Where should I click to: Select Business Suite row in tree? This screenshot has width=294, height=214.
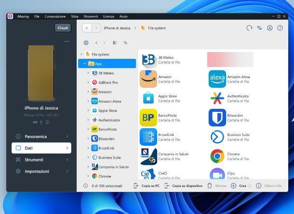click(x=107, y=157)
